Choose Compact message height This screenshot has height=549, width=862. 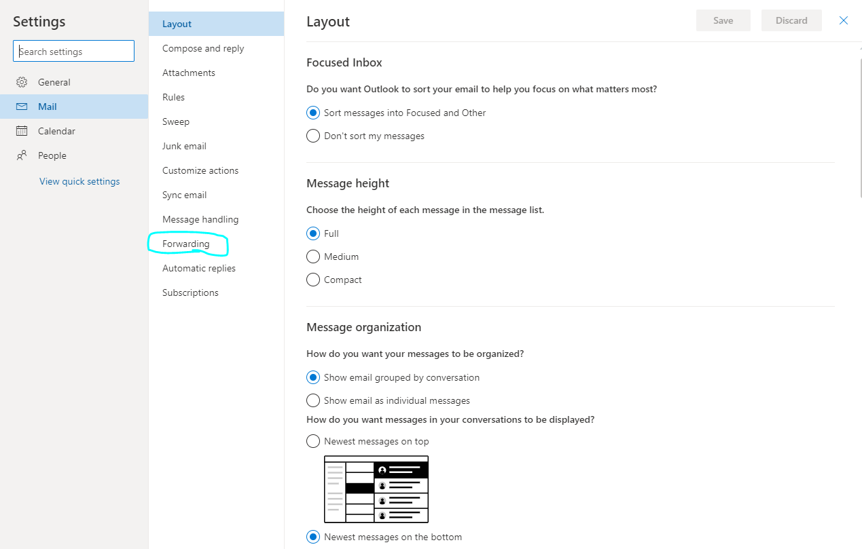(x=312, y=280)
